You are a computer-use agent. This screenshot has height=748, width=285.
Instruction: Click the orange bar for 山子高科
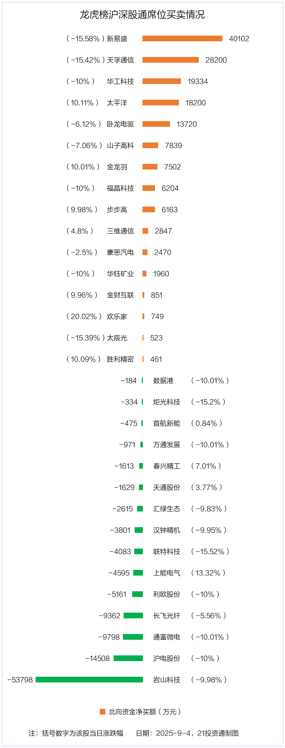(150, 145)
